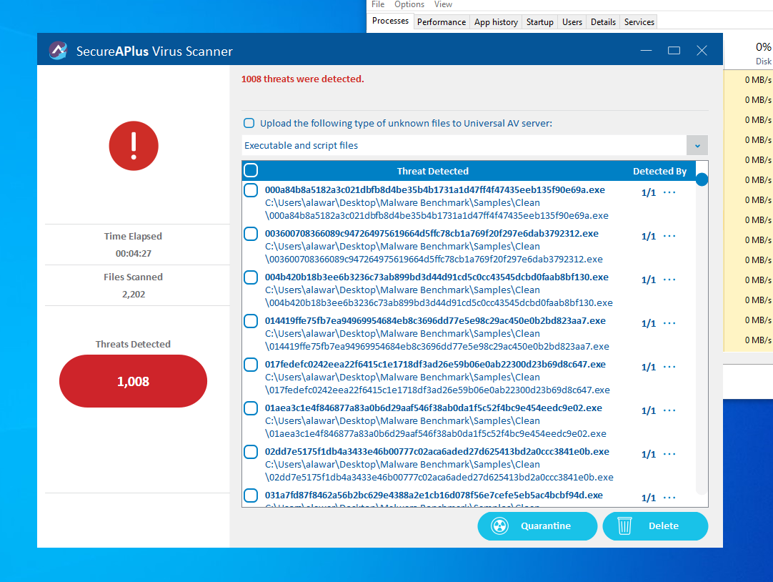This screenshot has width=773, height=582.
Task: Open more options for 014419ffe75f threat row
Action: pyautogui.click(x=669, y=324)
